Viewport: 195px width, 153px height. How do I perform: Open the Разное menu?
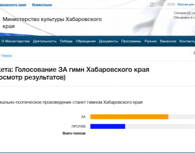coord(151,41)
